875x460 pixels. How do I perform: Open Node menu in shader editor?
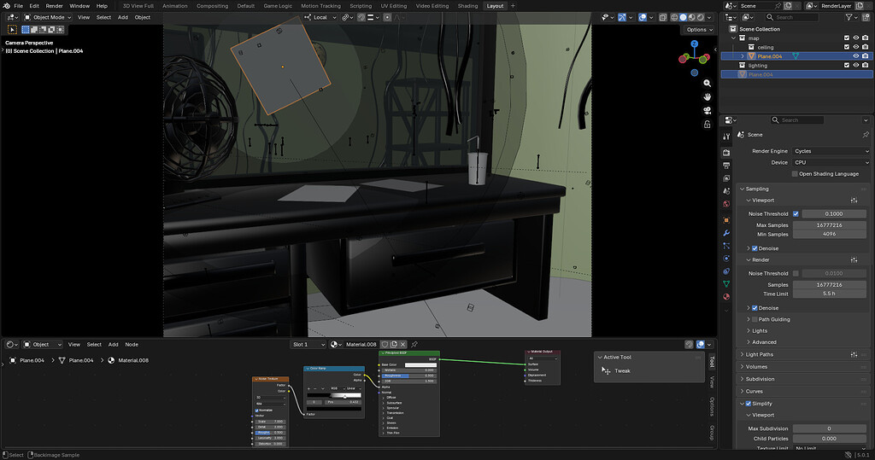point(132,345)
